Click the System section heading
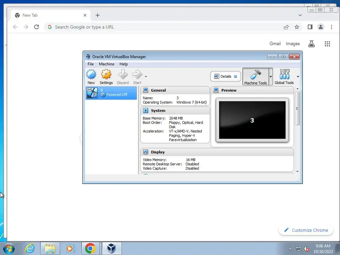 158,111
